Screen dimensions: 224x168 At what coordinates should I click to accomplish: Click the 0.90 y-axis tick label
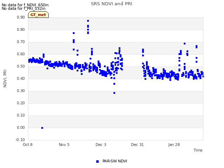tap(21, 17)
